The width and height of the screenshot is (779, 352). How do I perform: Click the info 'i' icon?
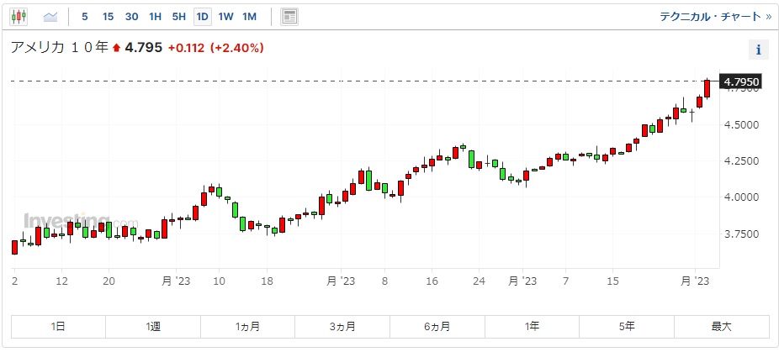[759, 50]
